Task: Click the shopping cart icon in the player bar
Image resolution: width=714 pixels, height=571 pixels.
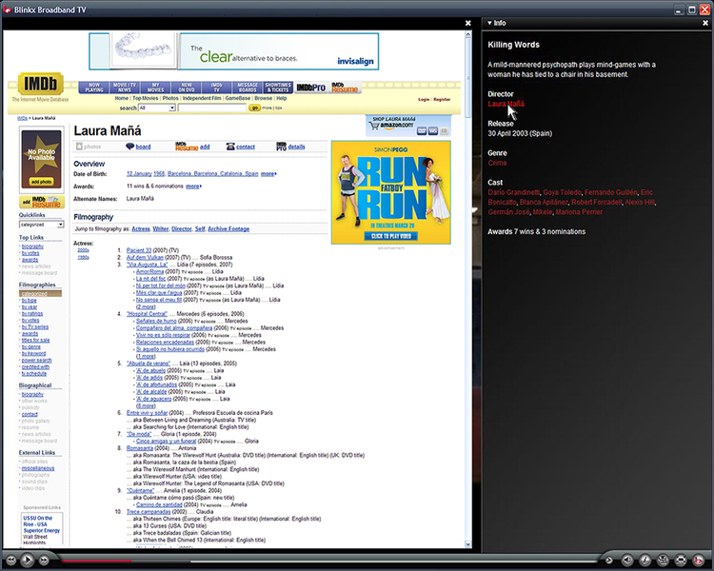Action: (663, 560)
